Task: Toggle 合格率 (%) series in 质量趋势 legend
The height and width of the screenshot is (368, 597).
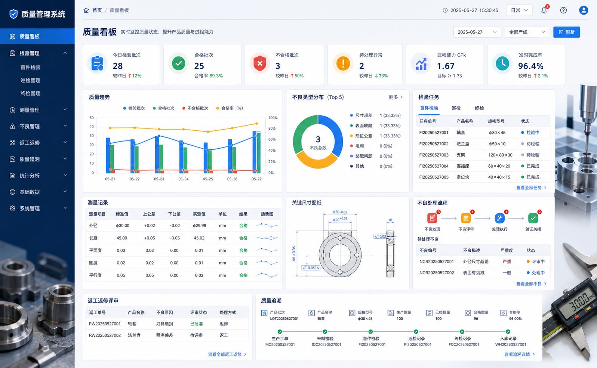Action: (x=230, y=108)
